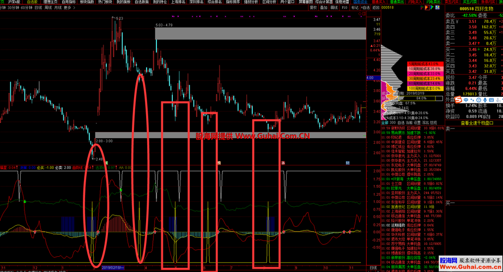Select 总览 in cost distribution tabs
This screenshot has width=503, height=272.
point(433,123)
